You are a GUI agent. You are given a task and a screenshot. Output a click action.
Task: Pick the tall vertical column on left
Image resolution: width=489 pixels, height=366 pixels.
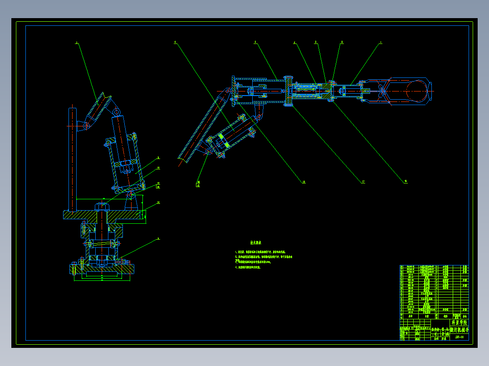73,159
